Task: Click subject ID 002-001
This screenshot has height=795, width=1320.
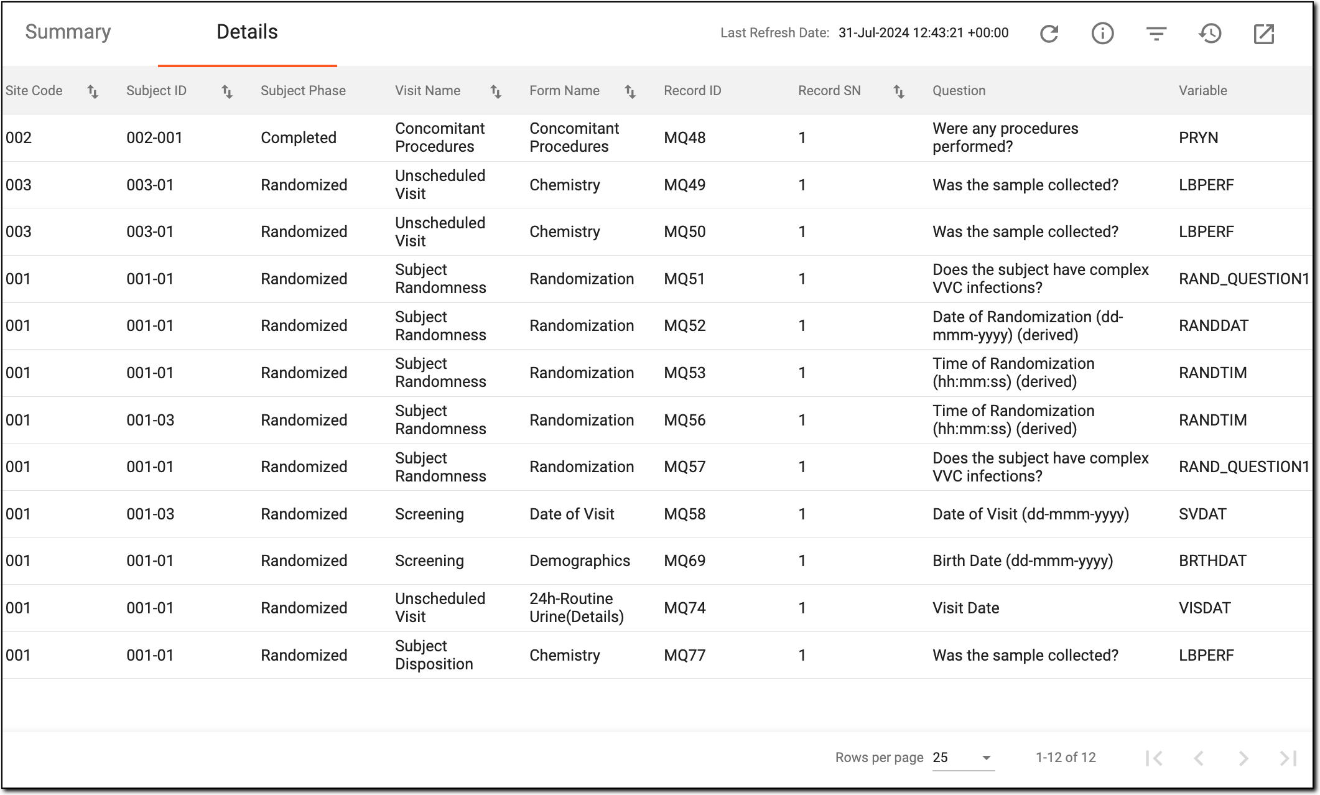Action: [154, 137]
